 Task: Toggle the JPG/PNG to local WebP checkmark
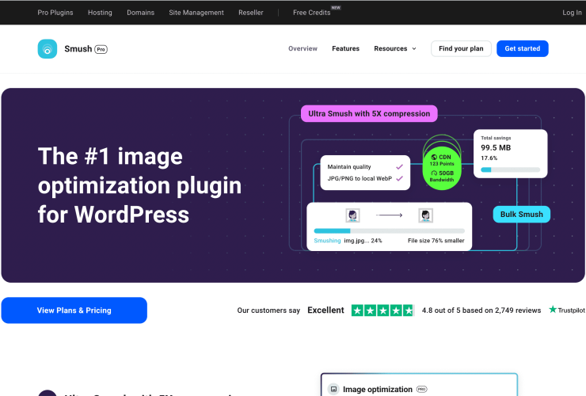tap(400, 179)
